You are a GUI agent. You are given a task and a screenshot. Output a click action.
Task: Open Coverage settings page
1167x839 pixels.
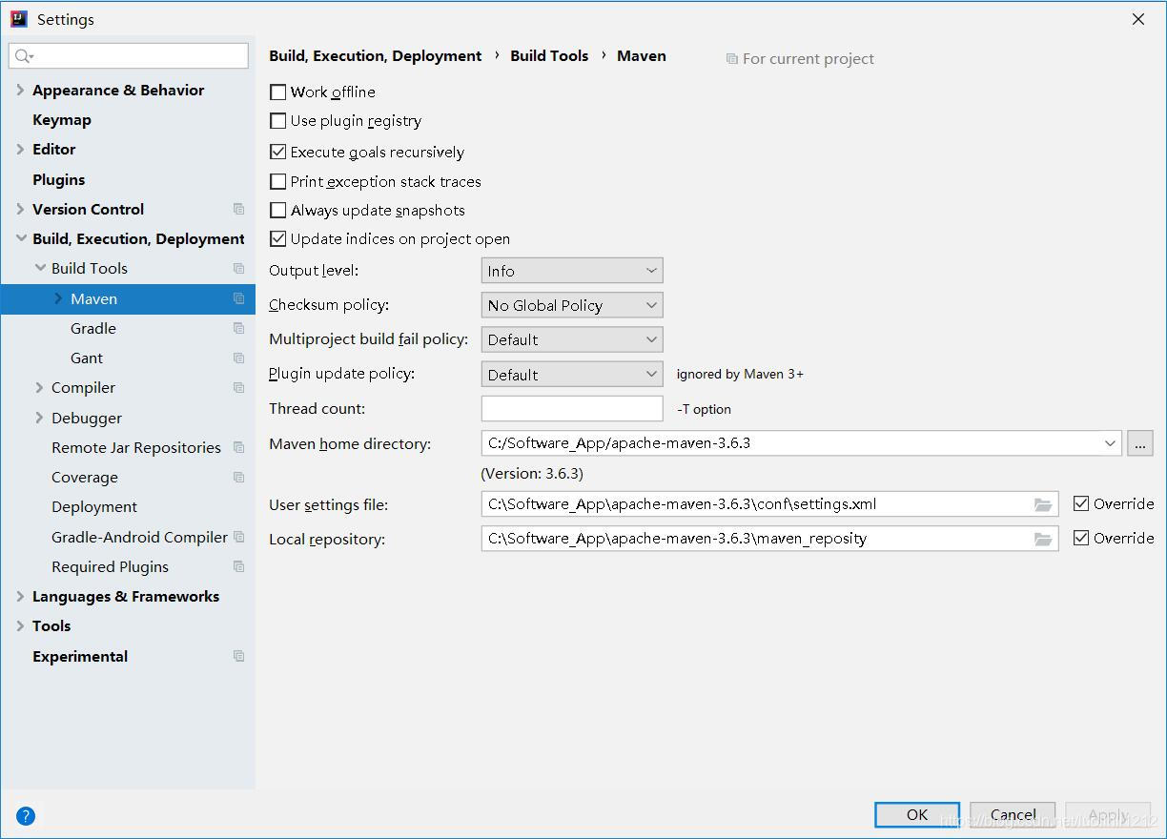[85, 477]
